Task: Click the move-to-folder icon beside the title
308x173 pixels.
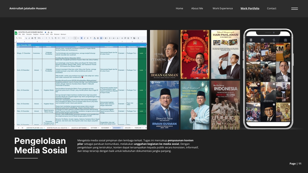Action: pyautogui.click(x=48, y=32)
